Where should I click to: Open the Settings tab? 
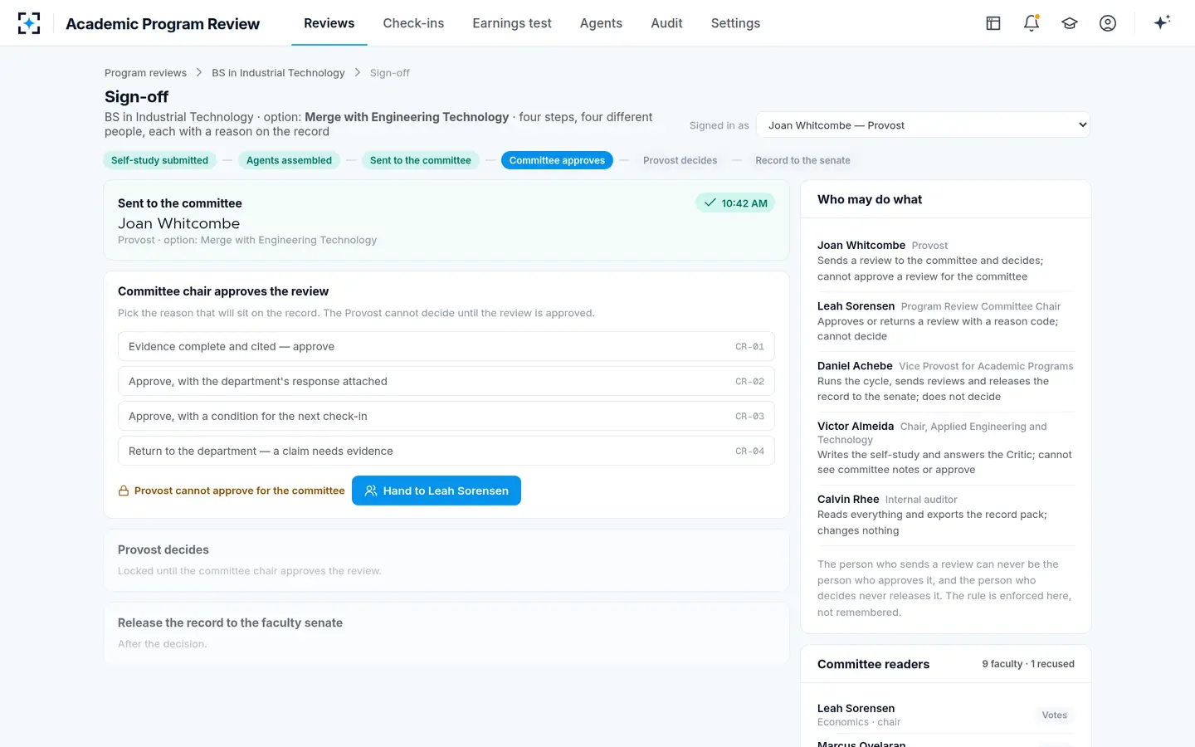click(x=735, y=23)
